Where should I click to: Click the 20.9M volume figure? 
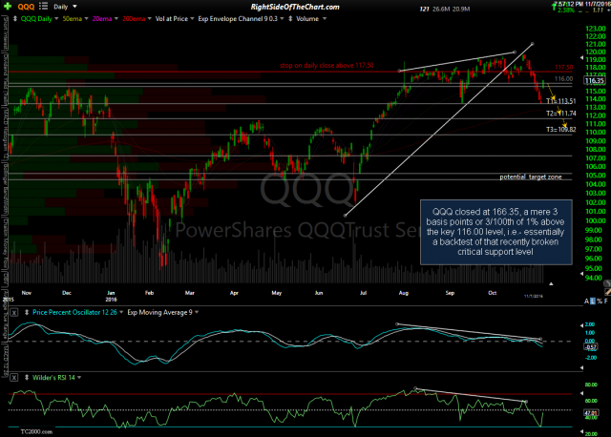[x=461, y=9]
